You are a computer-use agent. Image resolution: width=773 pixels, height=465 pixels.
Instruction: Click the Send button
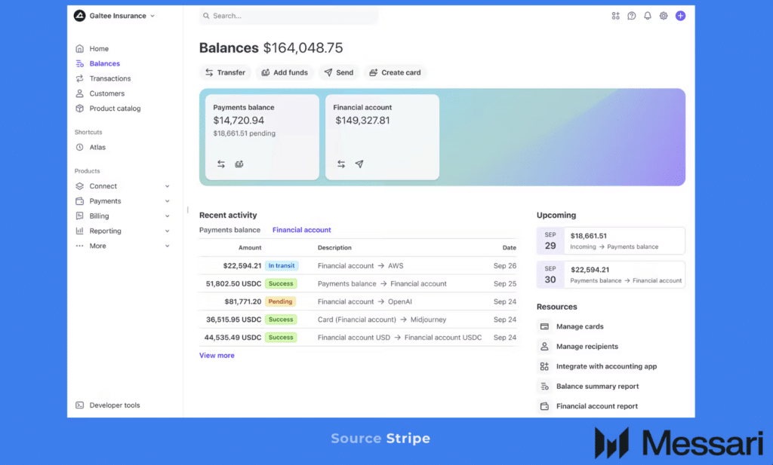[339, 72]
